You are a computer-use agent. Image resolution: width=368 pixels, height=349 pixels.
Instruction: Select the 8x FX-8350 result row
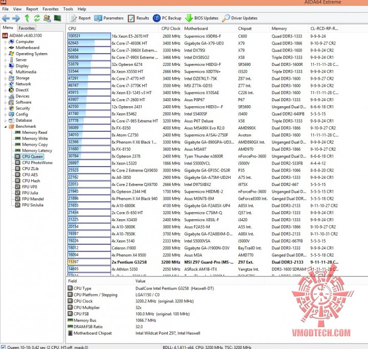pyautogui.click(x=203, y=128)
